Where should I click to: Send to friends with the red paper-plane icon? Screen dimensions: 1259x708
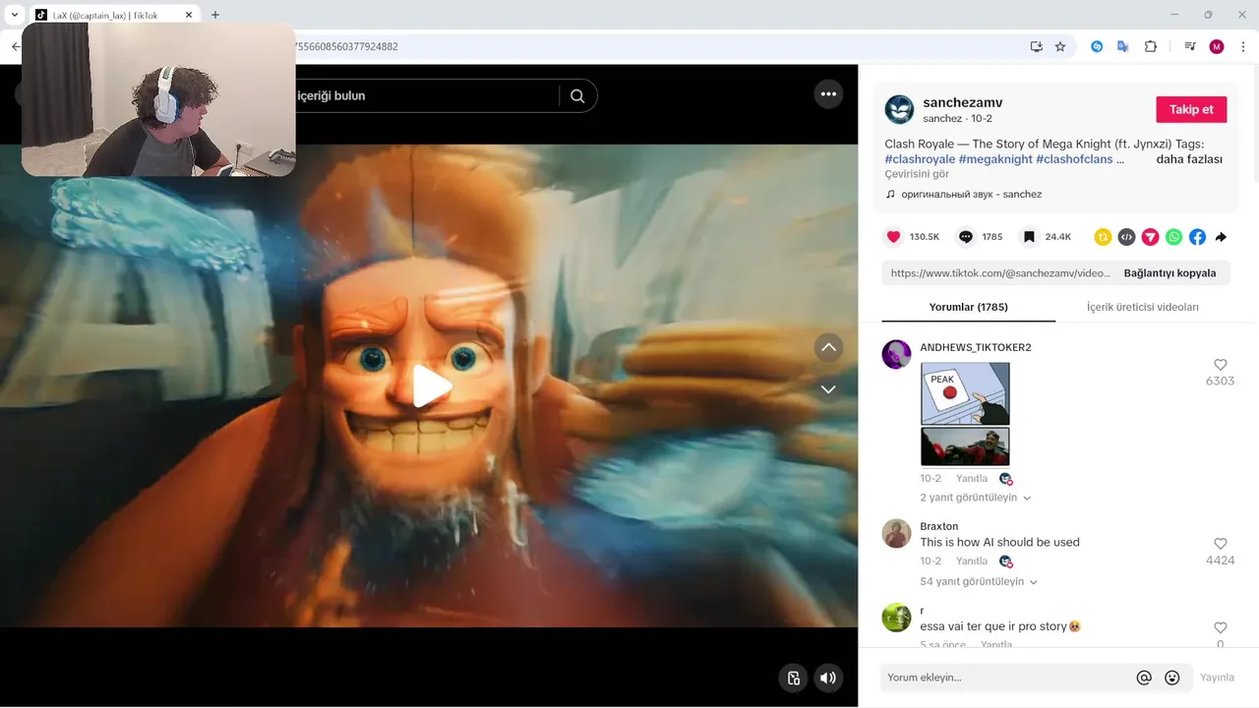point(1150,237)
